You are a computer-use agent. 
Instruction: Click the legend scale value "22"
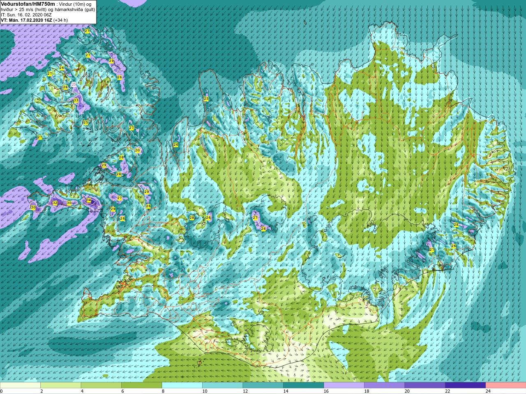(448, 392)
